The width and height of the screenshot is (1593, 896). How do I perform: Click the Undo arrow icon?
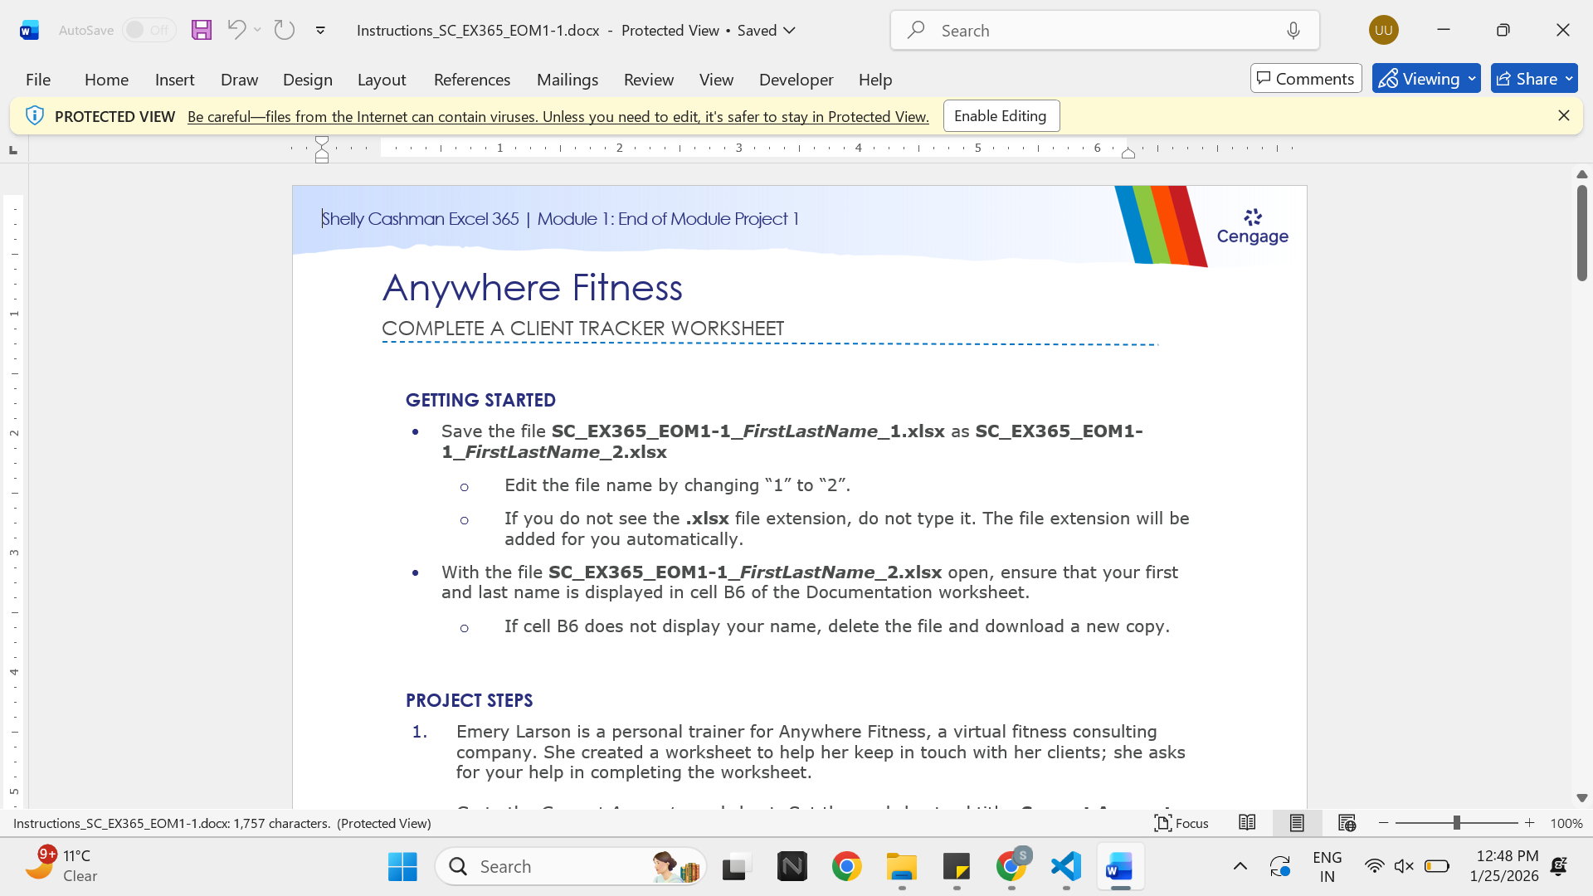point(236,30)
